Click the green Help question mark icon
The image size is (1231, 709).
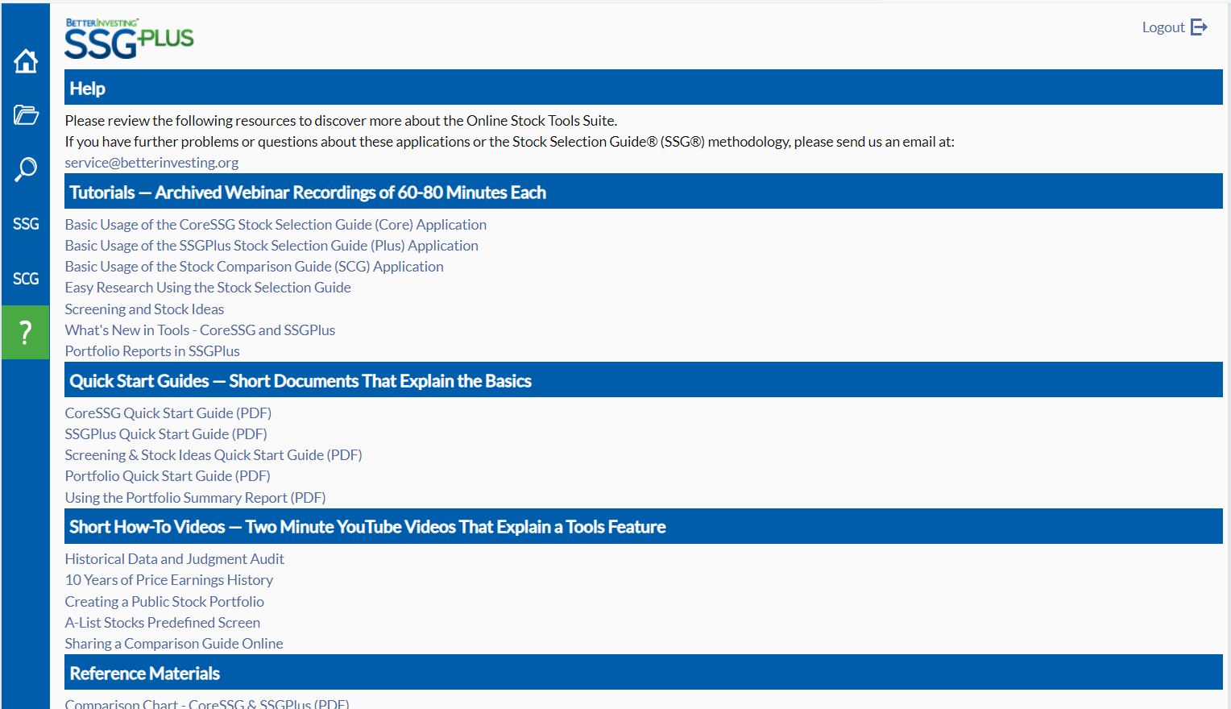click(26, 332)
